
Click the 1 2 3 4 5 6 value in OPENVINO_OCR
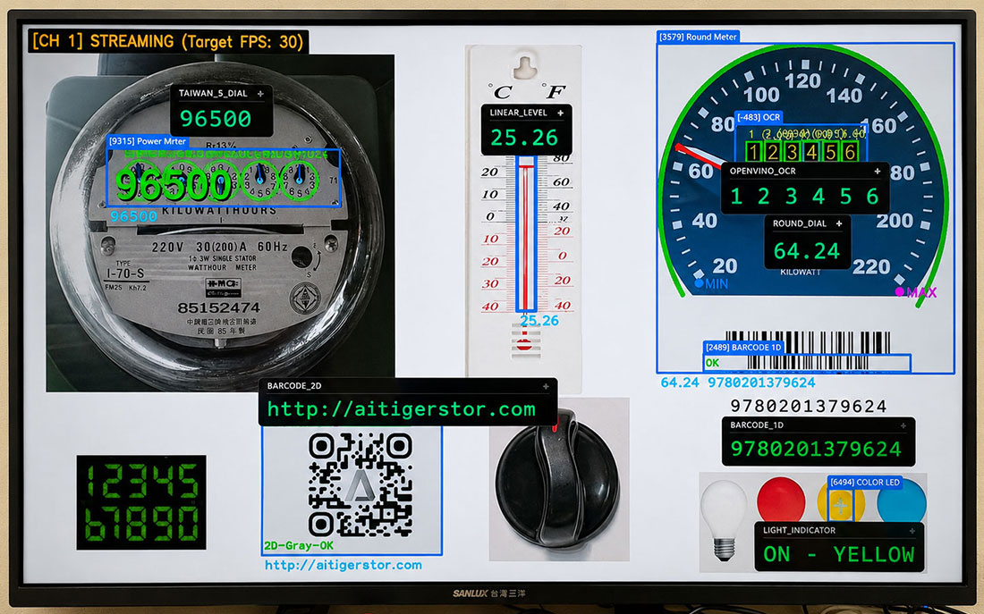point(804,197)
